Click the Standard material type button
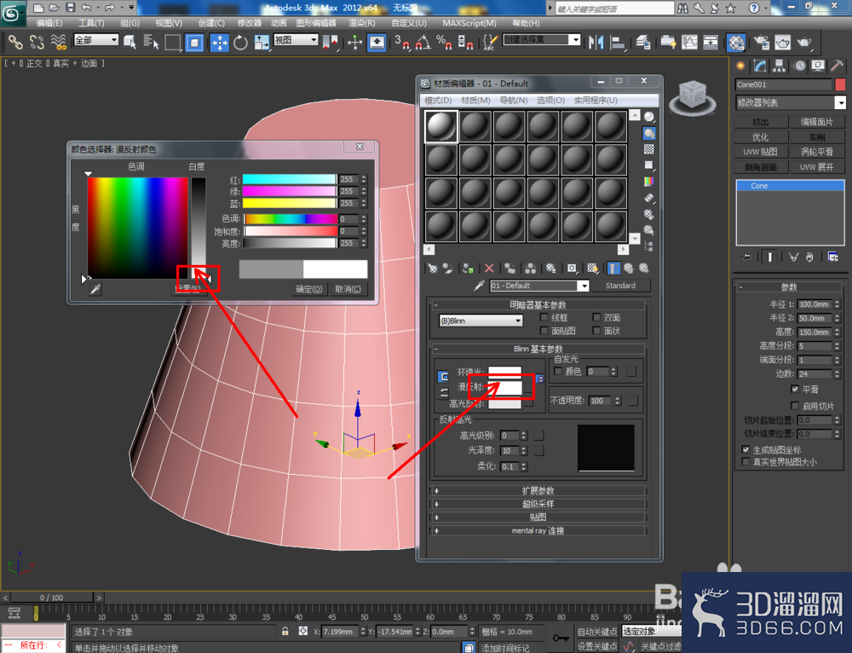This screenshot has height=653, width=852. pos(620,286)
